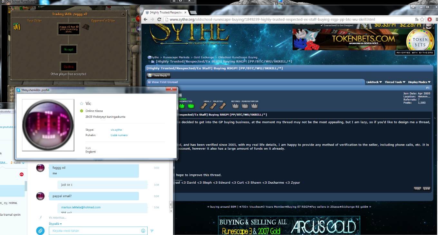Click Chrome forward arrow button
The height and width of the screenshot is (235, 438).
point(152,19)
